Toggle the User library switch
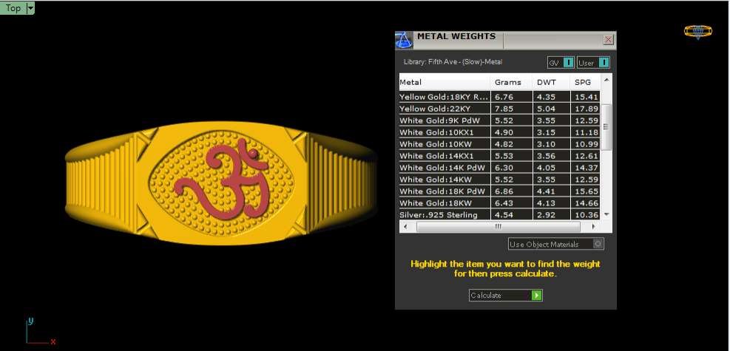This screenshot has height=351, width=730. click(x=604, y=63)
